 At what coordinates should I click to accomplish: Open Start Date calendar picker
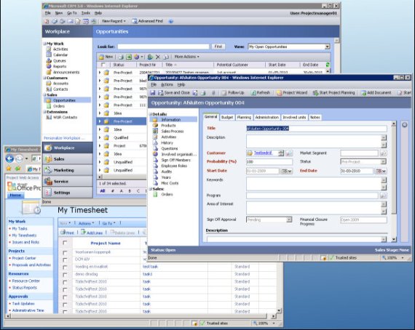(x=286, y=172)
